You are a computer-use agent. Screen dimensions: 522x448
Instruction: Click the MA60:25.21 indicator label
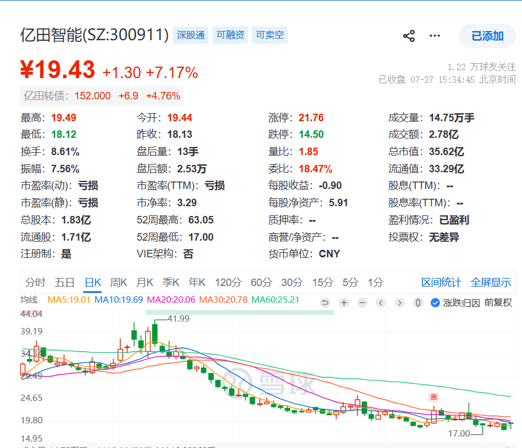click(275, 300)
